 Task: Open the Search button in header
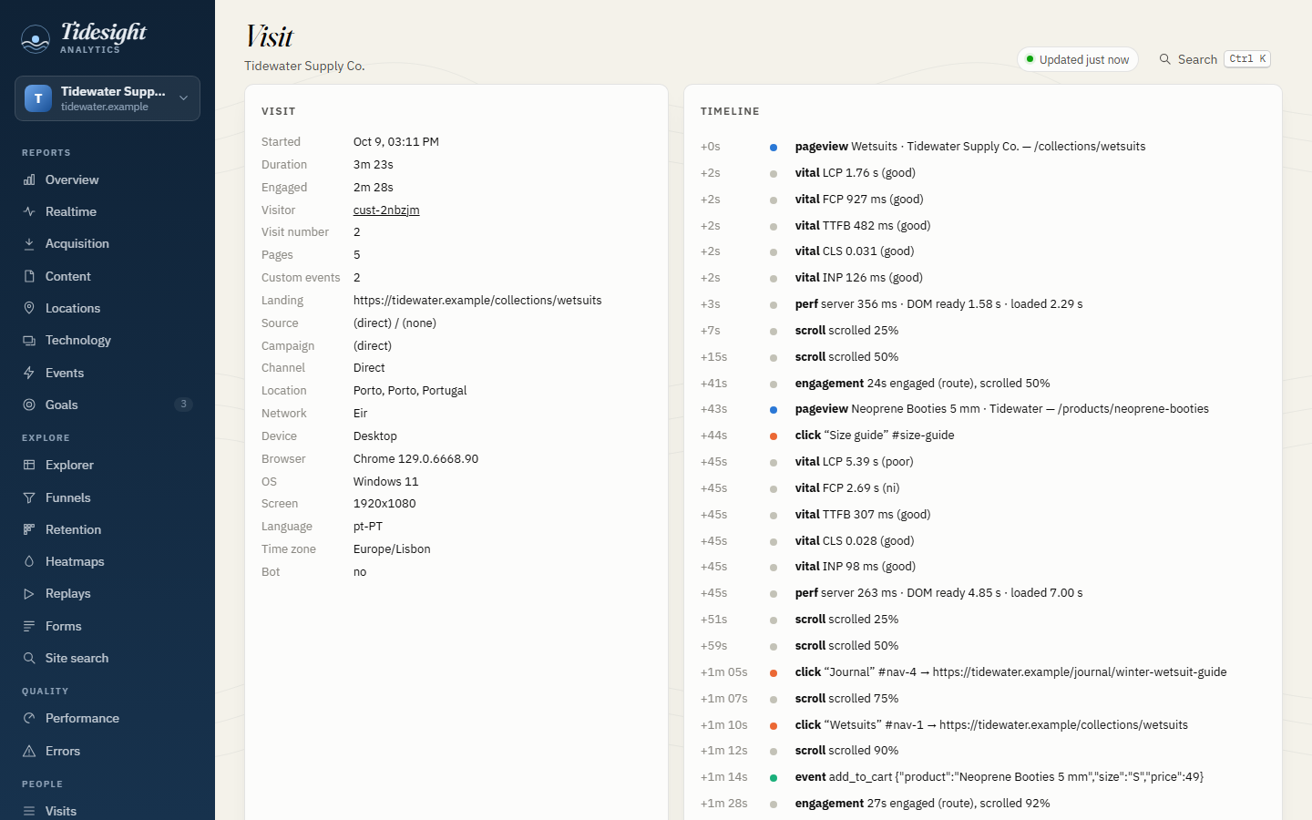(x=1215, y=59)
